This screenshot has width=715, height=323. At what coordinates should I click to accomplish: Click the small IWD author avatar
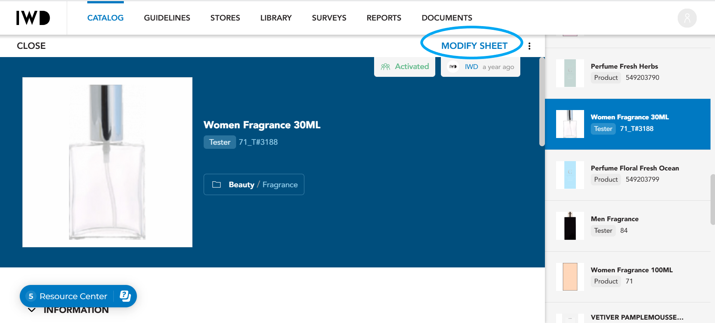[x=453, y=67]
